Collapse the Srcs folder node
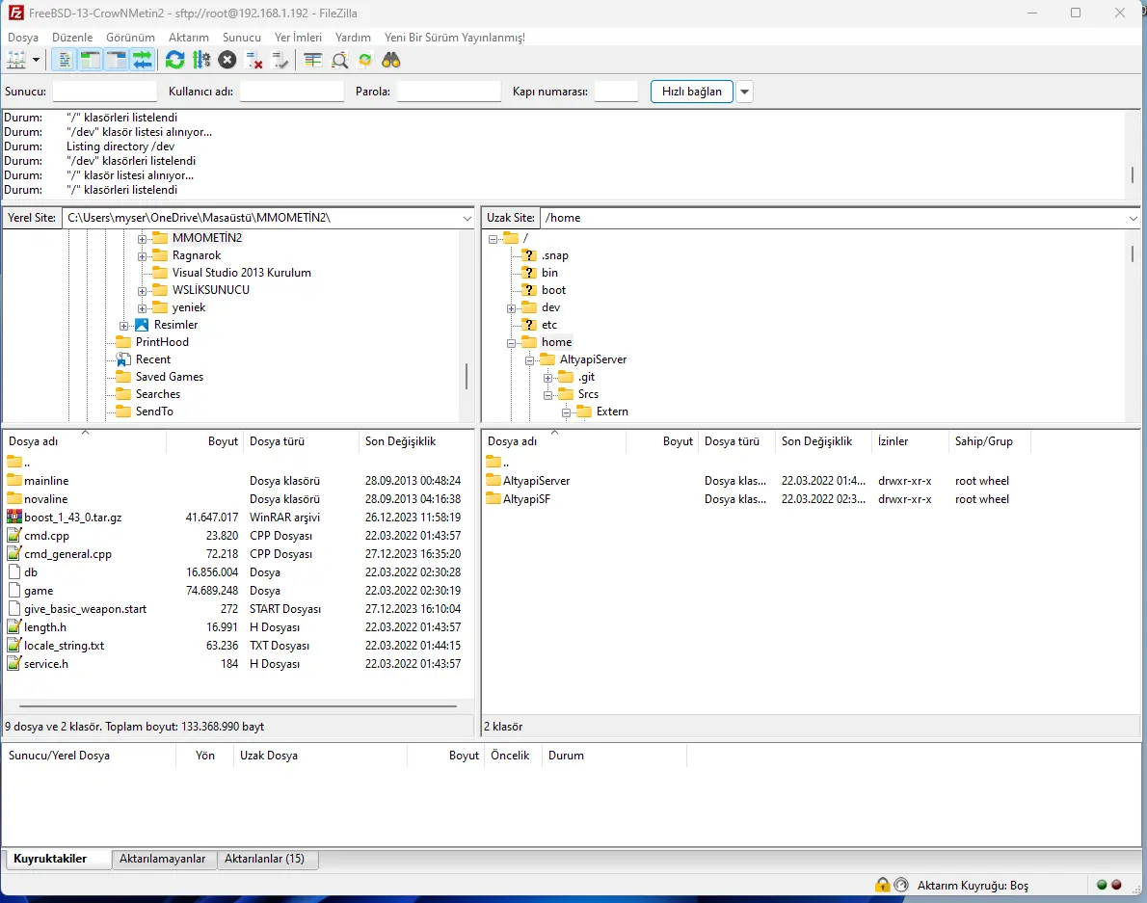Image resolution: width=1147 pixels, height=903 pixels. [x=547, y=395]
